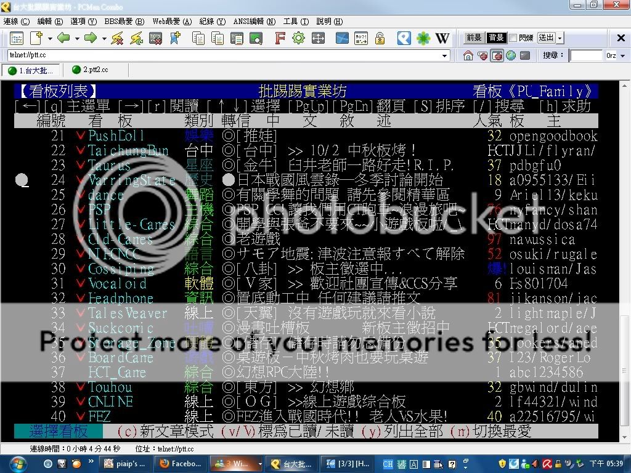Click the padlock icon in toolbar
Image resolution: width=631 pixels, height=473 pixels.
(x=380, y=38)
